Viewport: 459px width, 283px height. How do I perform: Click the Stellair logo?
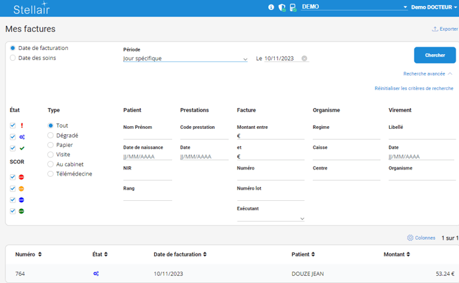[x=31, y=9]
